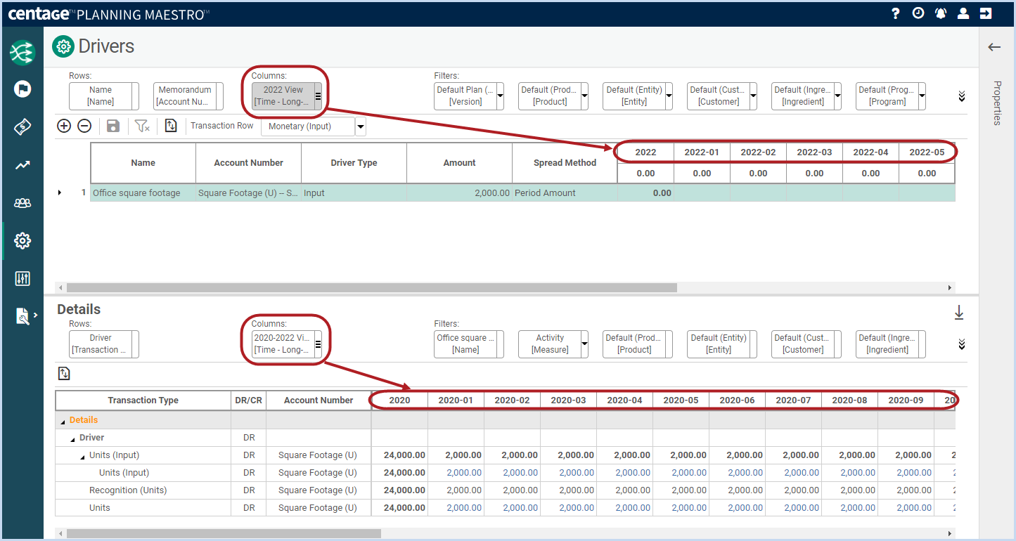Image resolution: width=1016 pixels, height=541 pixels.
Task: Expand more filters in the Drivers section
Action: (962, 96)
